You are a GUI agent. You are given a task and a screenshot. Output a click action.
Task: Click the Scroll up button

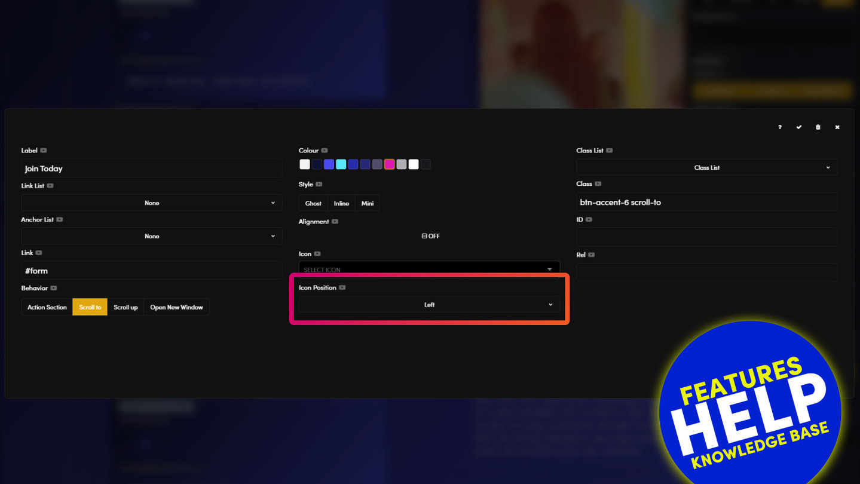click(126, 307)
